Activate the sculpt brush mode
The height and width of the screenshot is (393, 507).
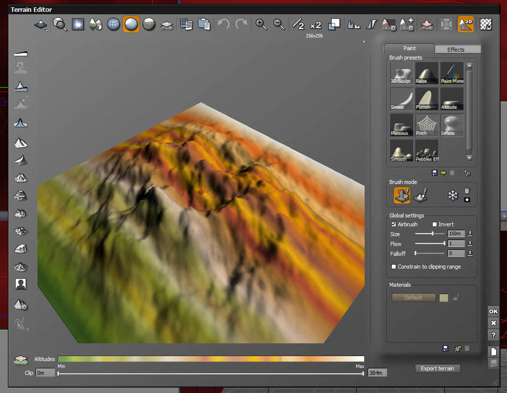402,195
